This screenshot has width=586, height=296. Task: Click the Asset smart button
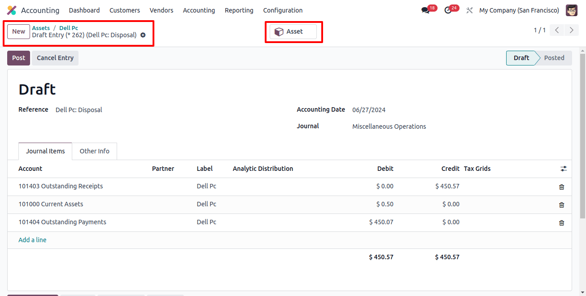tap(293, 31)
